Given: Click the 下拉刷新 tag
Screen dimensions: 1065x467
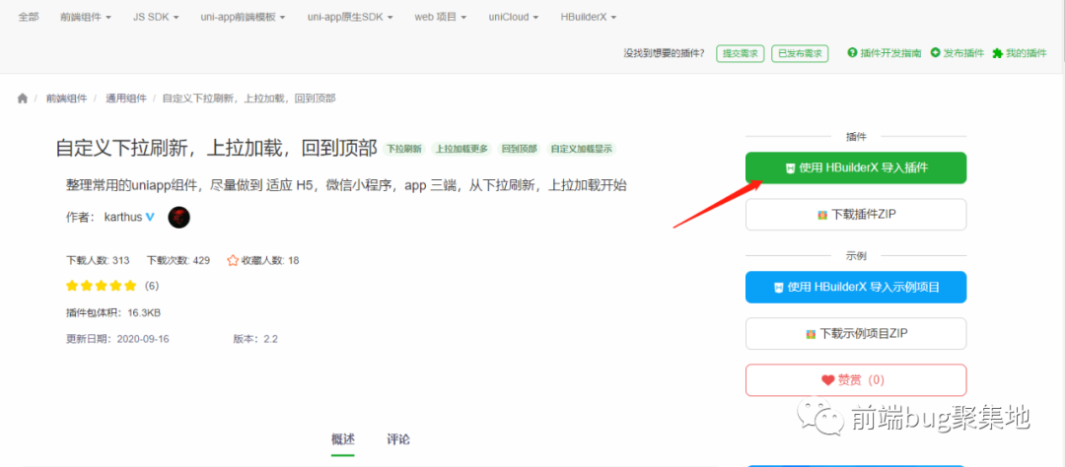Looking at the screenshot, I should (x=404, y=149).
